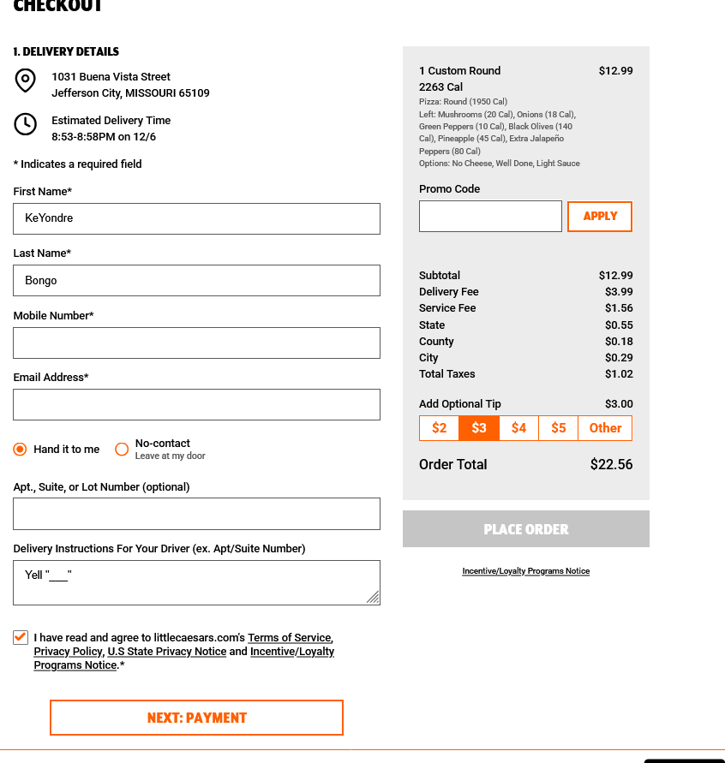Open the U.S State Privacy Notice link

[x=167, y=652]
